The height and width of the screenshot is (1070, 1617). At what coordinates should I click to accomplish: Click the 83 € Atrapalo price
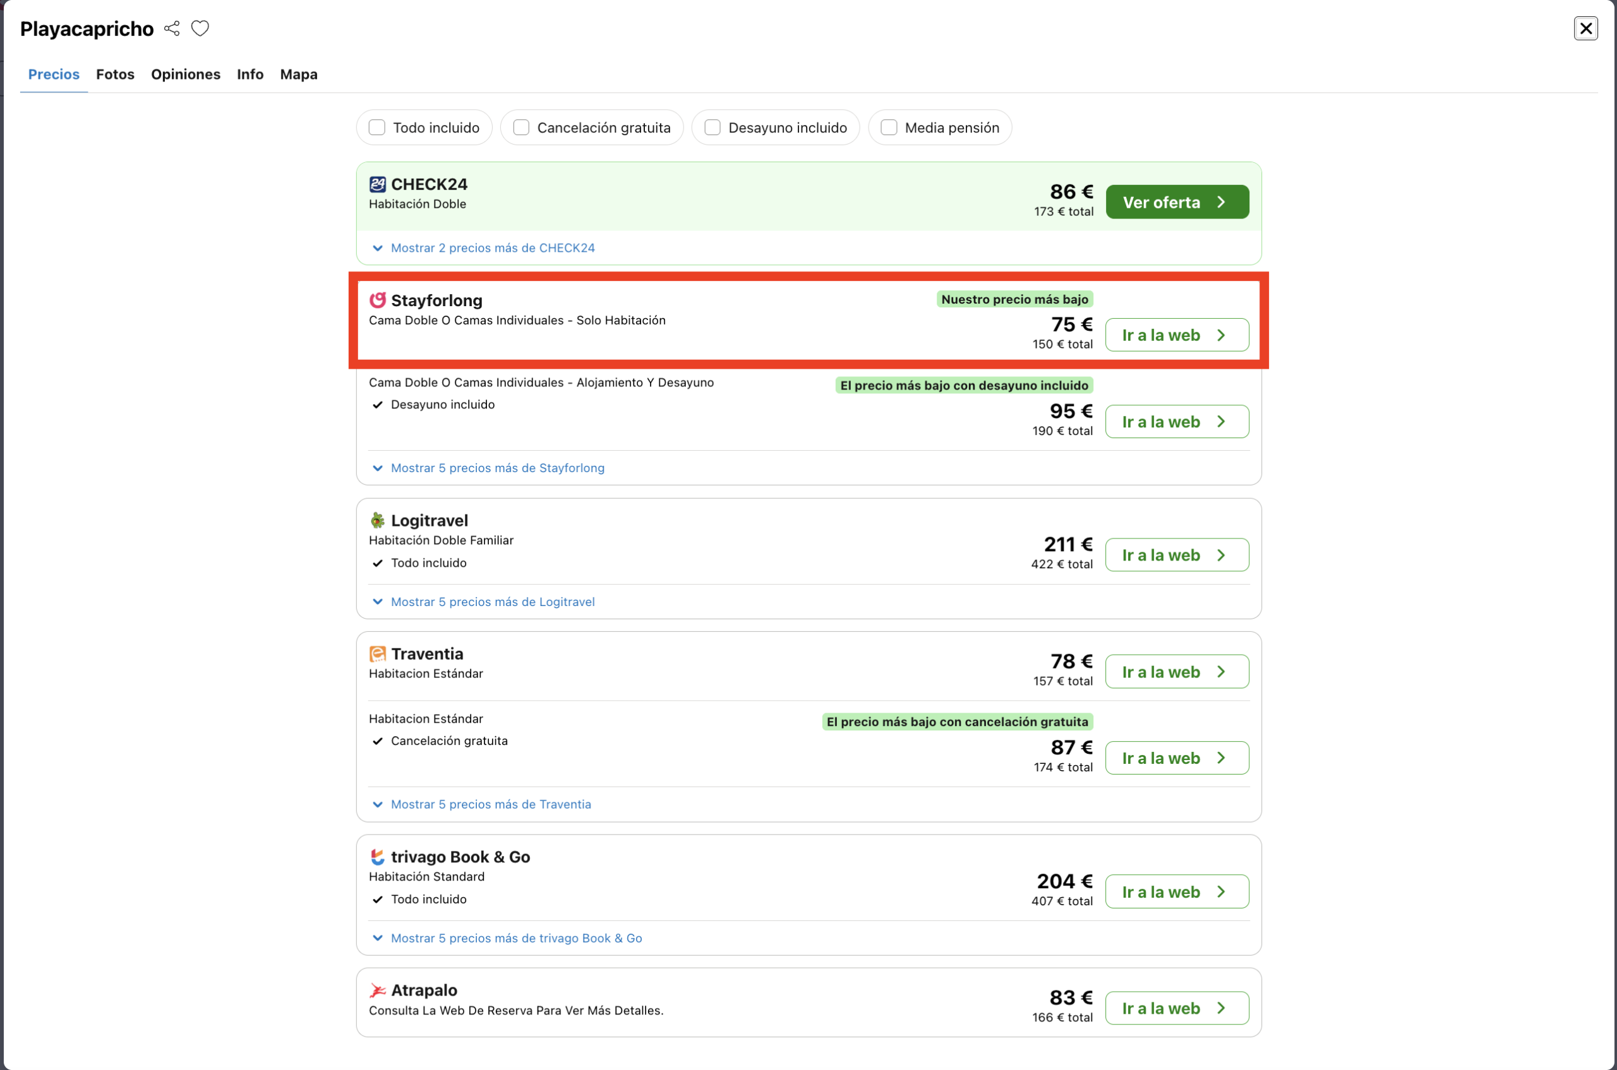[x=1071, y=997]
